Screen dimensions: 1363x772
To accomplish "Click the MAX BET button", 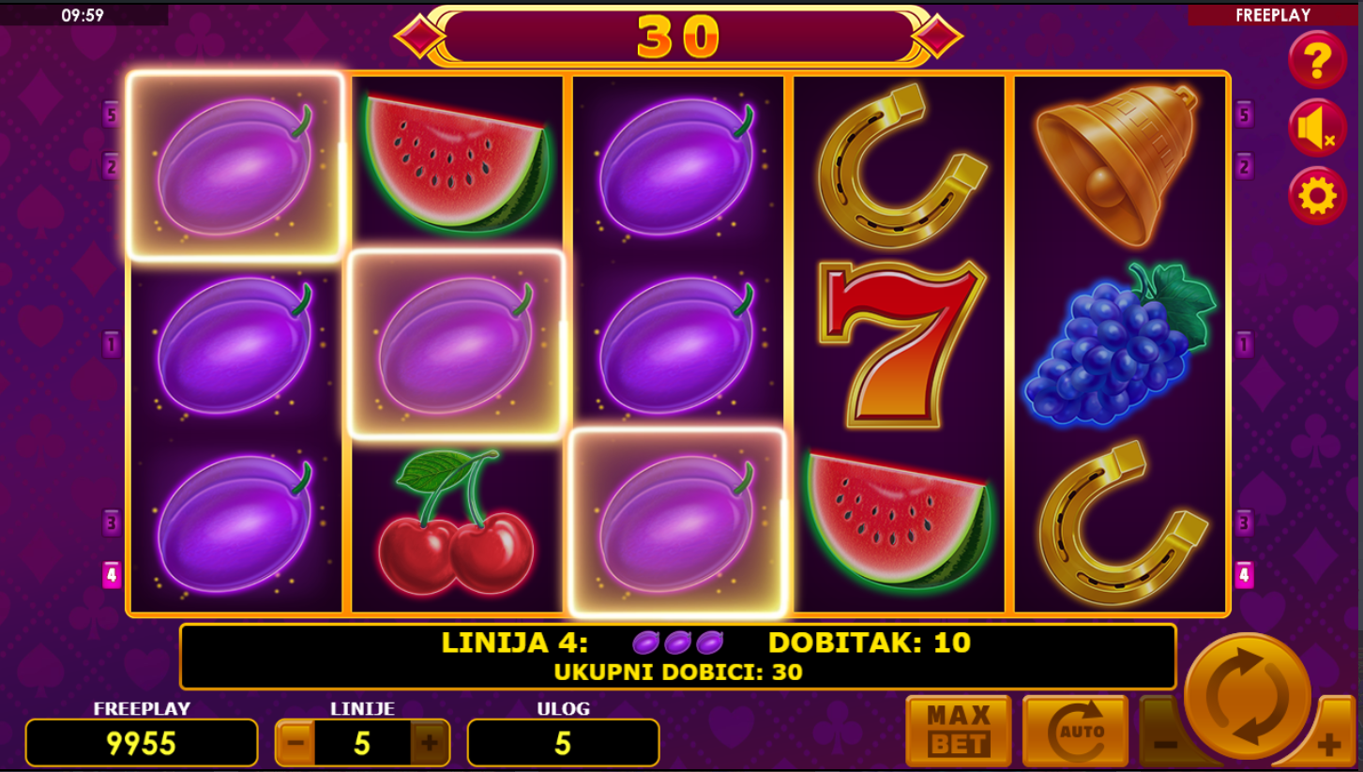I will (x=959, y=732).
